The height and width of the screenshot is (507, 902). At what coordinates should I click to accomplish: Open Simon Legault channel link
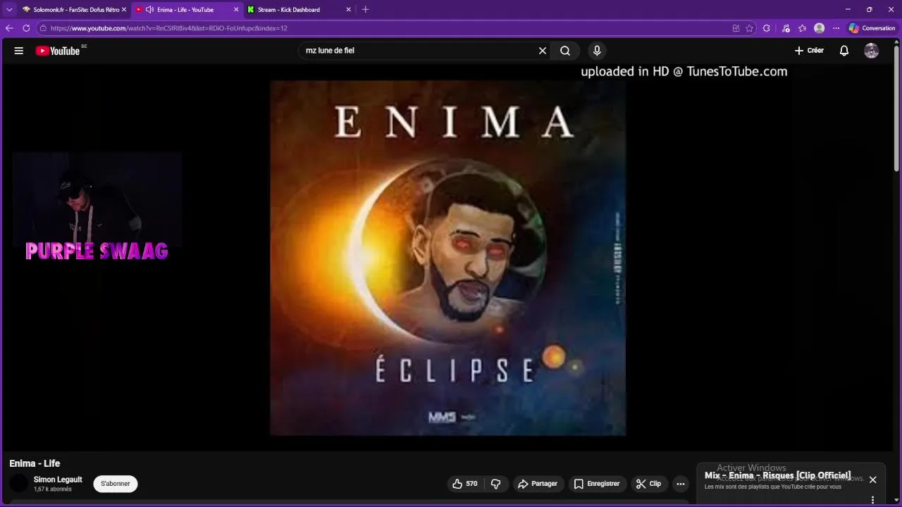coord(58,480)
